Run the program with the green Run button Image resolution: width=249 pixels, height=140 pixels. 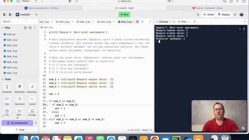coord(124,15)
